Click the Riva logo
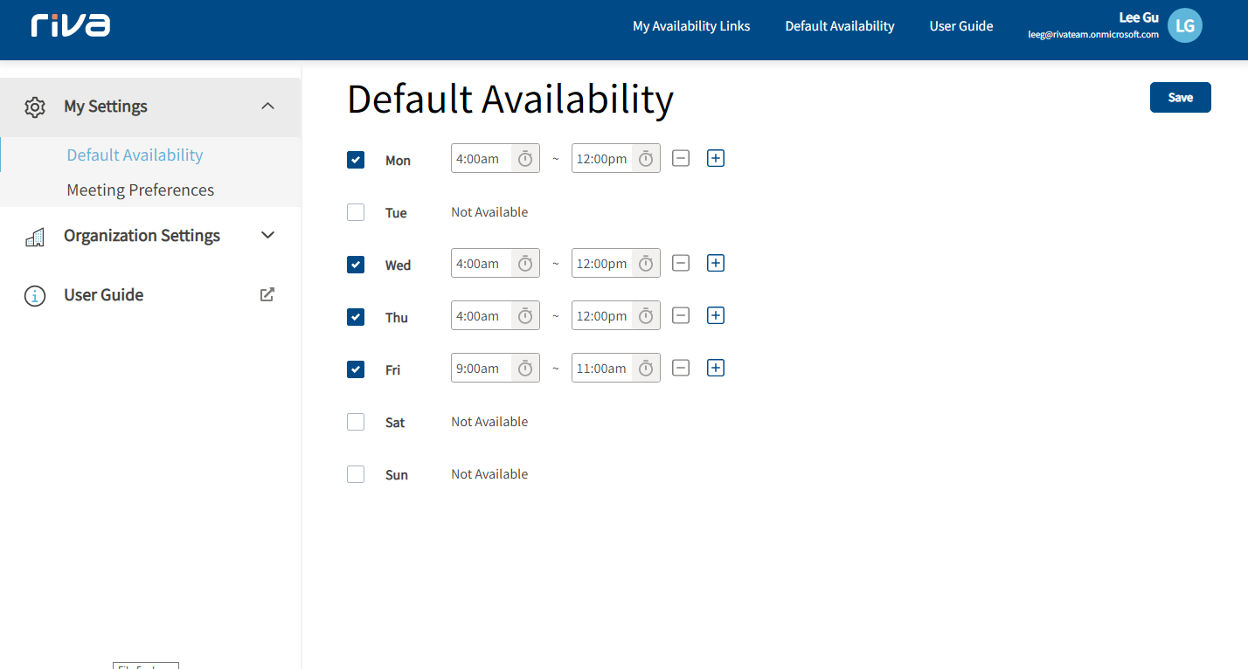Screen dimensions: 1248x669 point(70,25)
